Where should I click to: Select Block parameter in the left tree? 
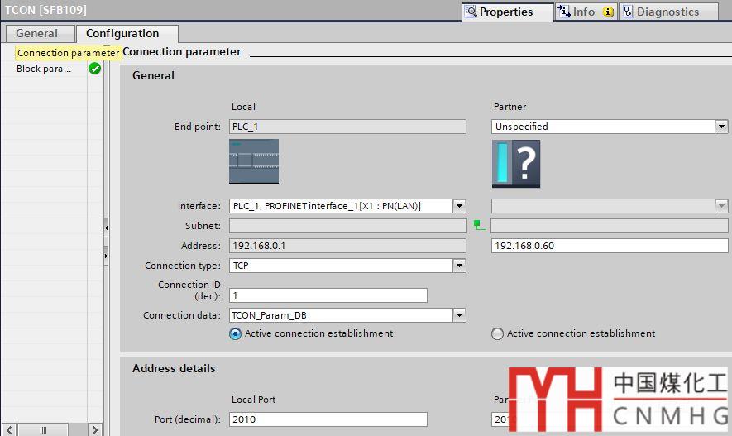(44, 69)
